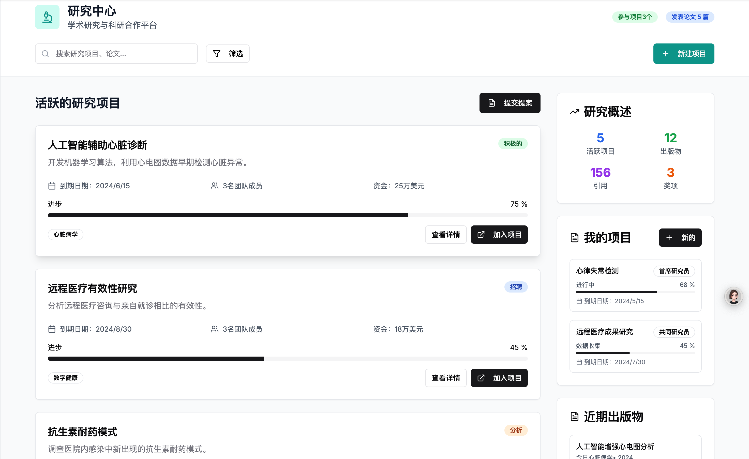Click the document icon beside 近期出版物
Screen dimensions: 749x459
574,417
